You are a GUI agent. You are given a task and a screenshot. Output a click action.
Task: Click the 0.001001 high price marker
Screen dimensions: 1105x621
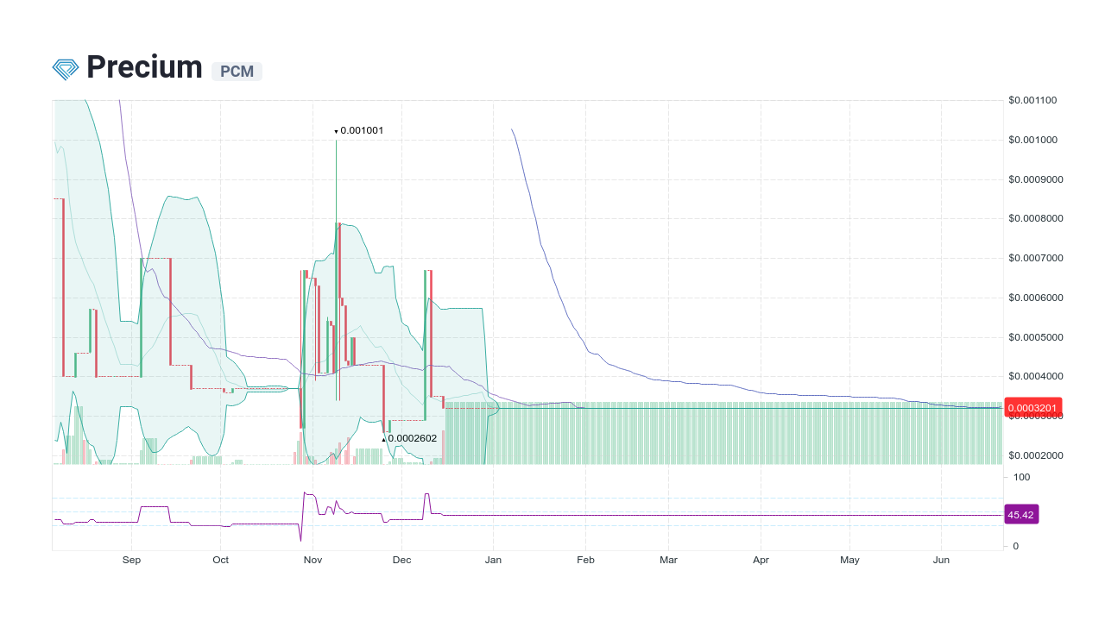pyautogui.click(x=359, y=130)
